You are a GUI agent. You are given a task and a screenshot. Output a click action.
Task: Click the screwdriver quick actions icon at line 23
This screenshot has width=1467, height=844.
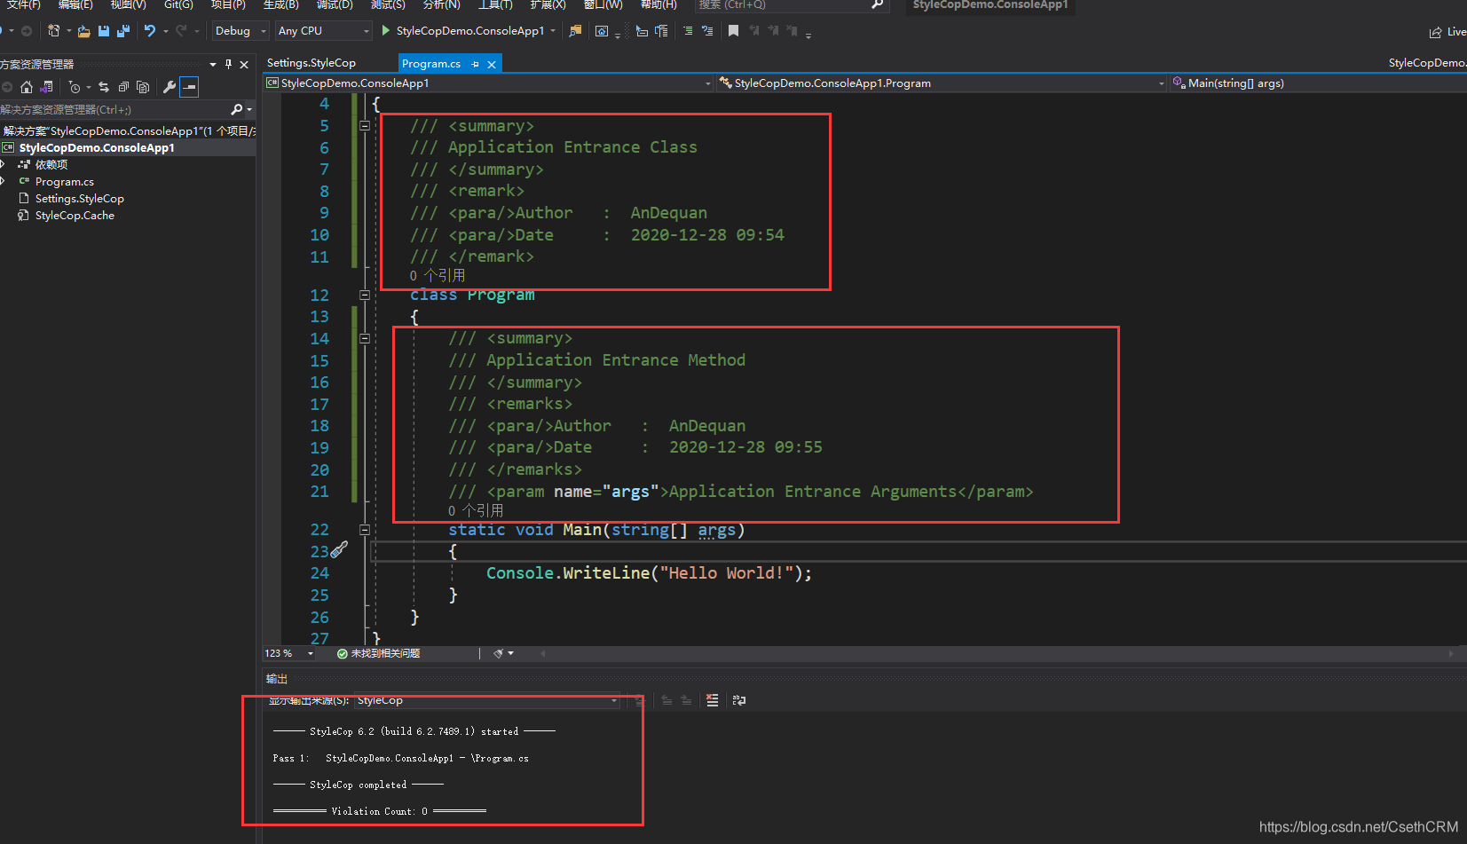click(x=339, y=550)
